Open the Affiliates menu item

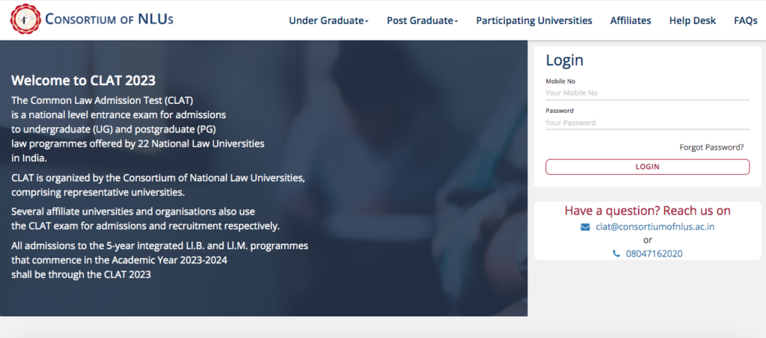coord(630,21)
